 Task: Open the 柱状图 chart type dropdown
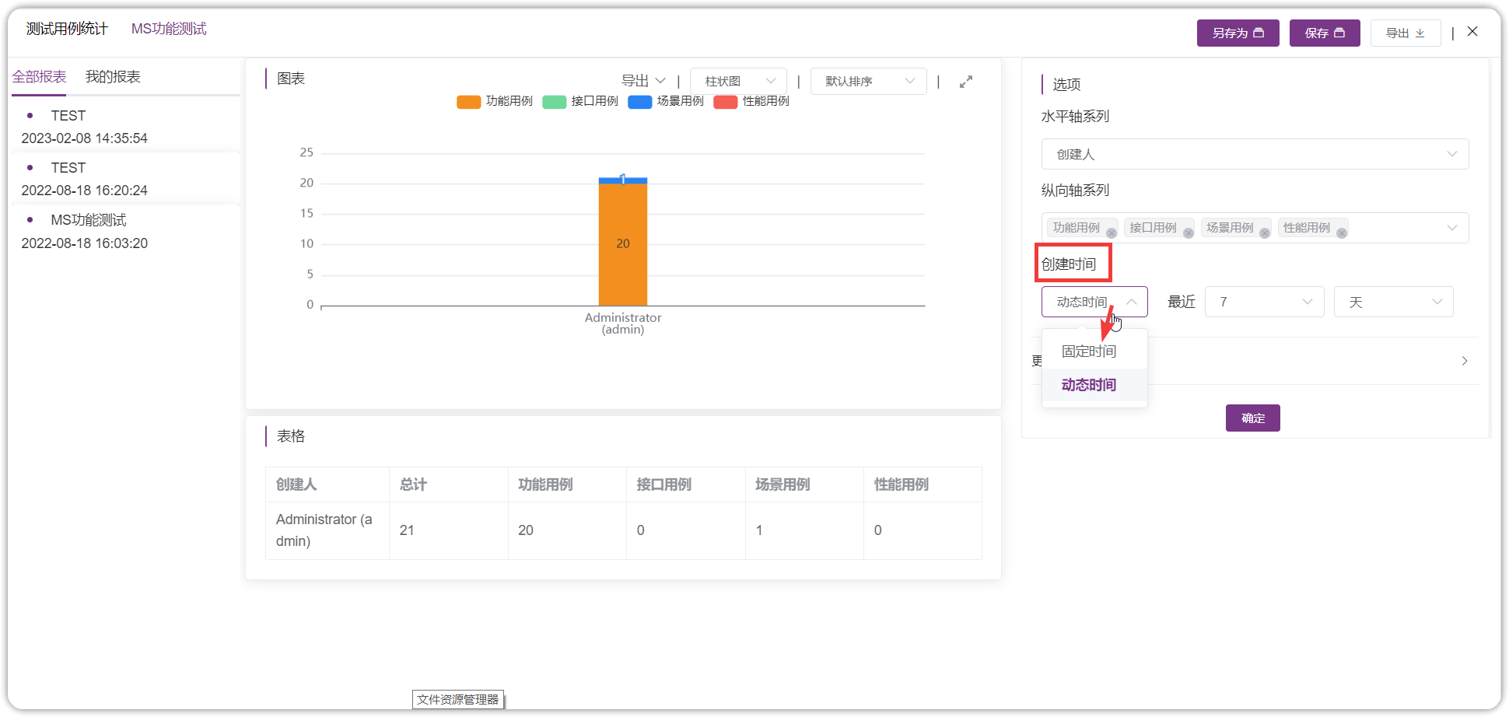point(738,81)
